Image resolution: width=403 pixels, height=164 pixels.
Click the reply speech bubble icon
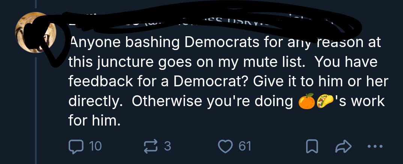(x=77, y=146)
